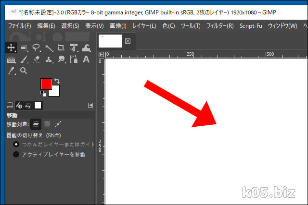The image size is (308, 205).
Task: Close the image tab with X button
Action: (128, 41)
